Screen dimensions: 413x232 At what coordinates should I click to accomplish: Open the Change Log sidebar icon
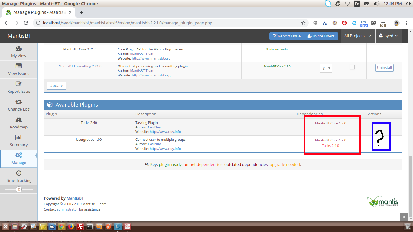coord(19,102)
